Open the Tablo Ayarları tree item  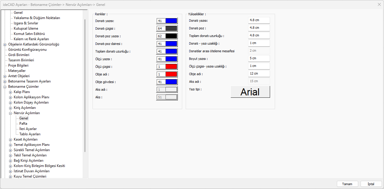click(x=30, y=134)
